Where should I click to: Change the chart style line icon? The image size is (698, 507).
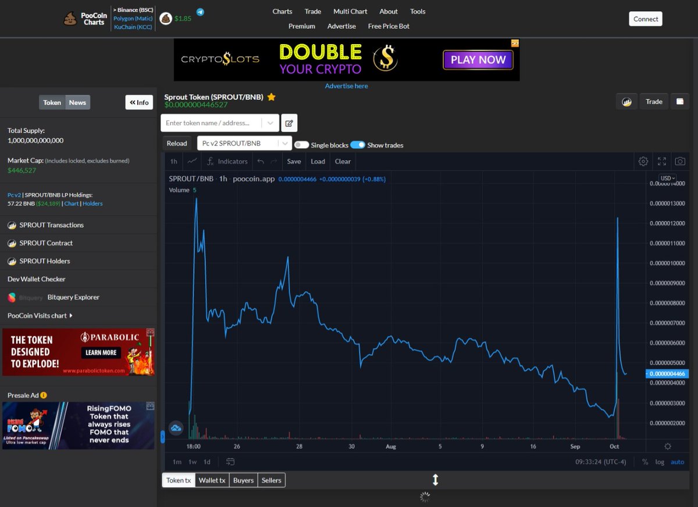(x=192, y=161)
